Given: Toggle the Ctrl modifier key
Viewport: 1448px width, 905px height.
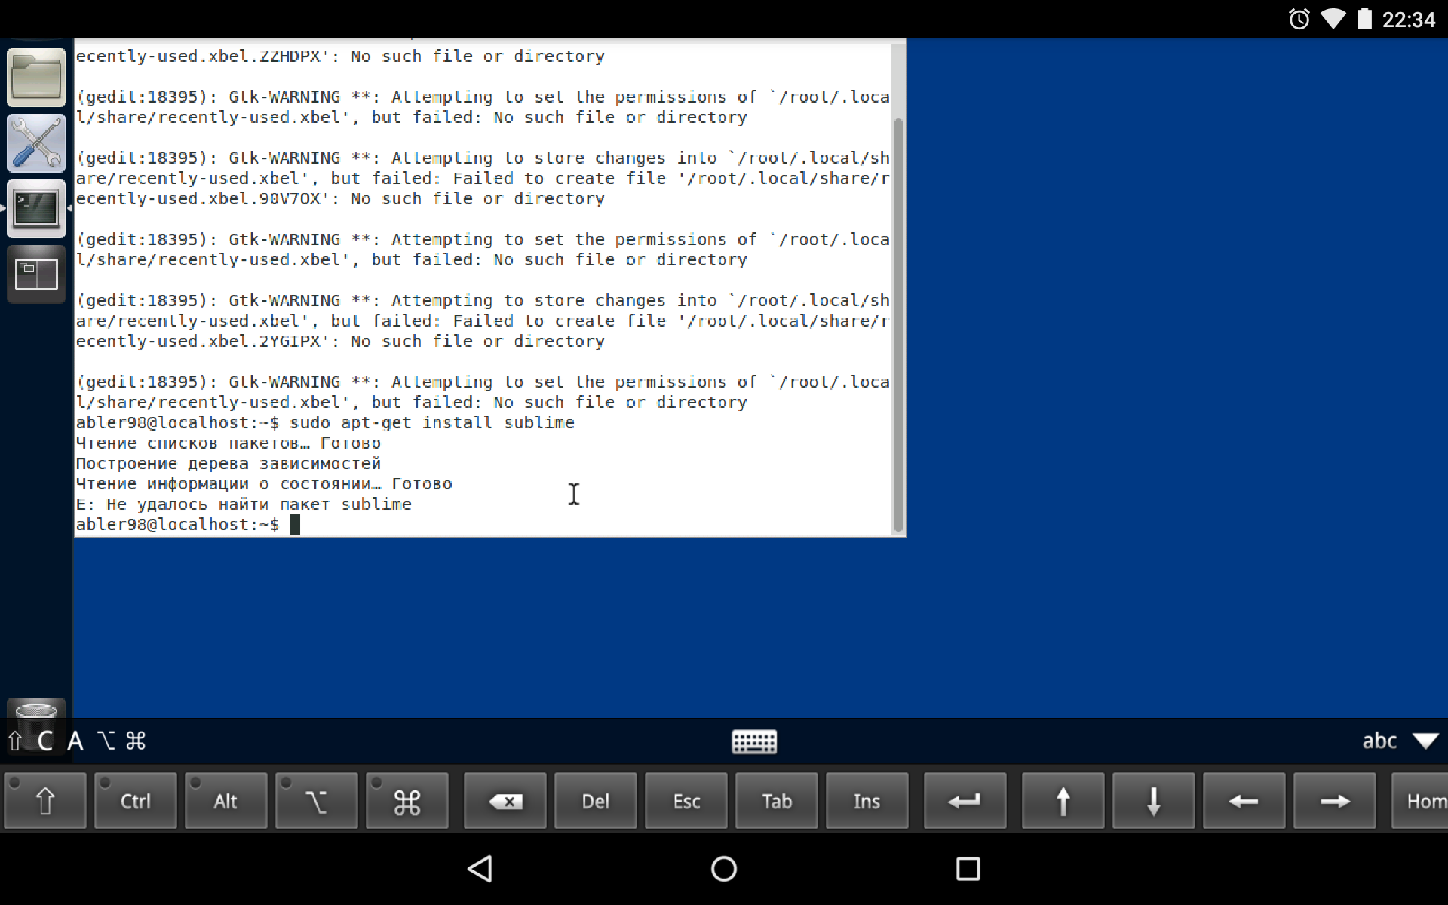Looking at the screenshot, I should tap(136, 801).
